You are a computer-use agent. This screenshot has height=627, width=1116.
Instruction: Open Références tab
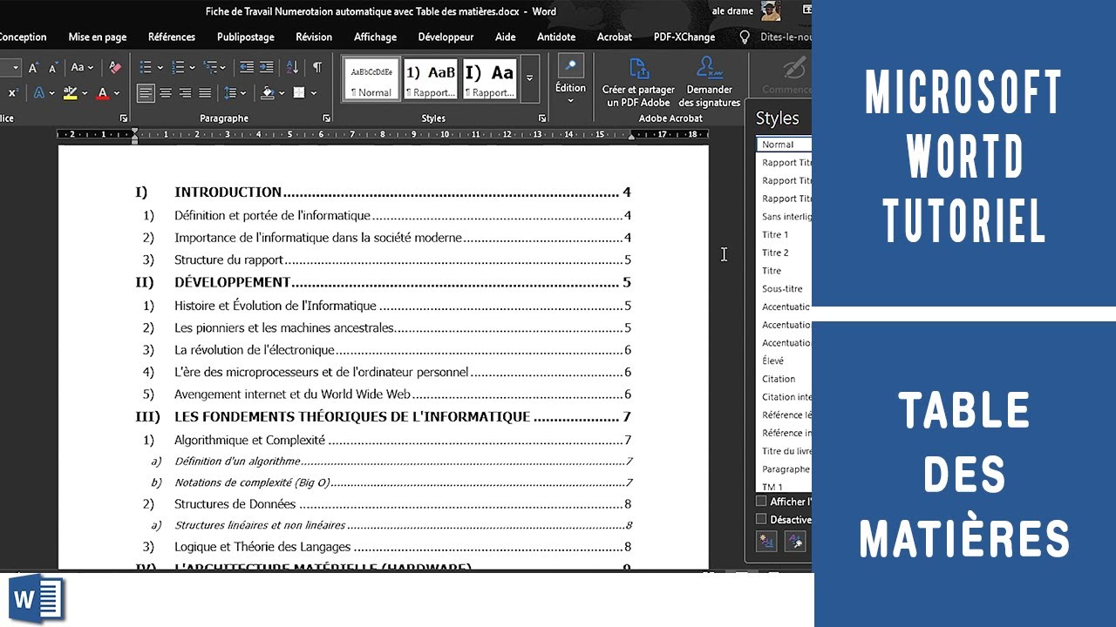click(172, 37)
